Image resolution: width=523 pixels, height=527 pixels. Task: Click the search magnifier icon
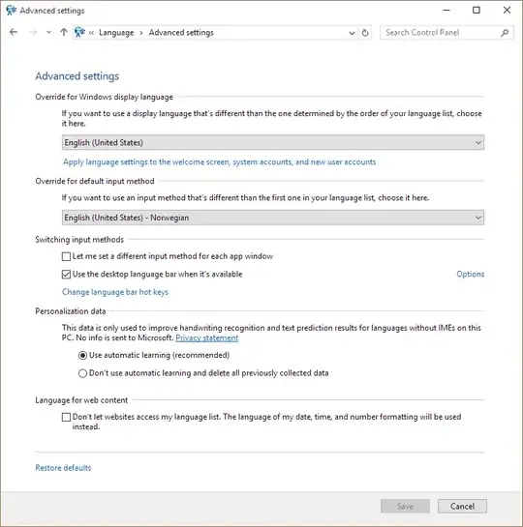point(505,33)
